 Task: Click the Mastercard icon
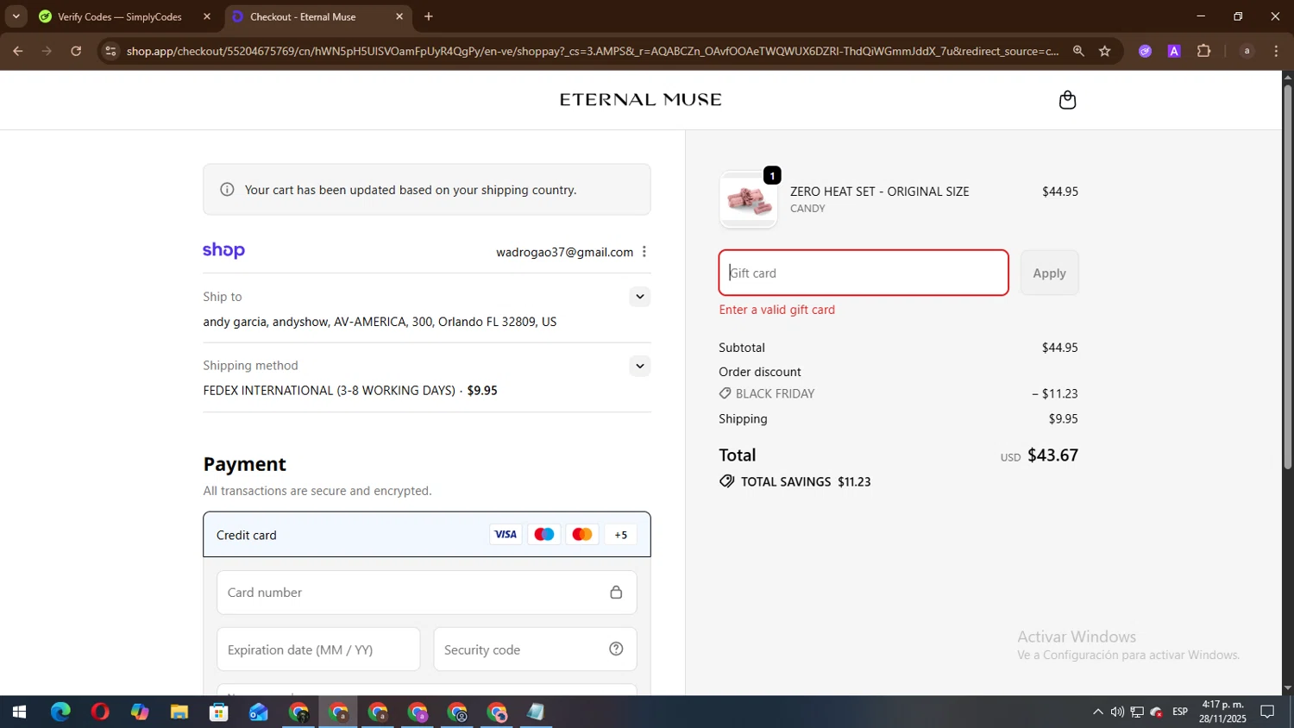coord(582,535)
